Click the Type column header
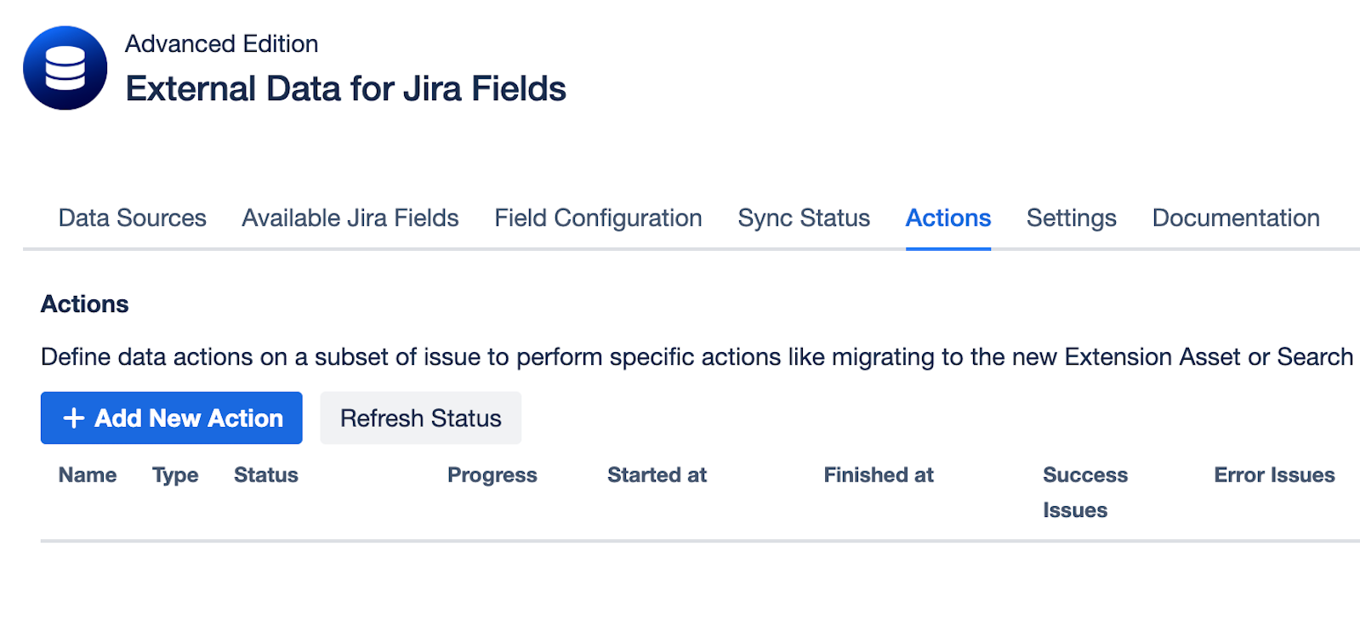 click(x=175, y=475)
